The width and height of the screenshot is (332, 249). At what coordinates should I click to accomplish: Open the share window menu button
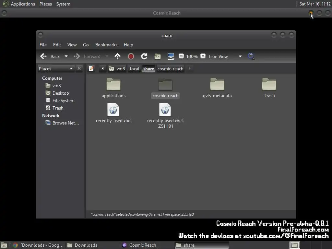[x=41, y=34]
